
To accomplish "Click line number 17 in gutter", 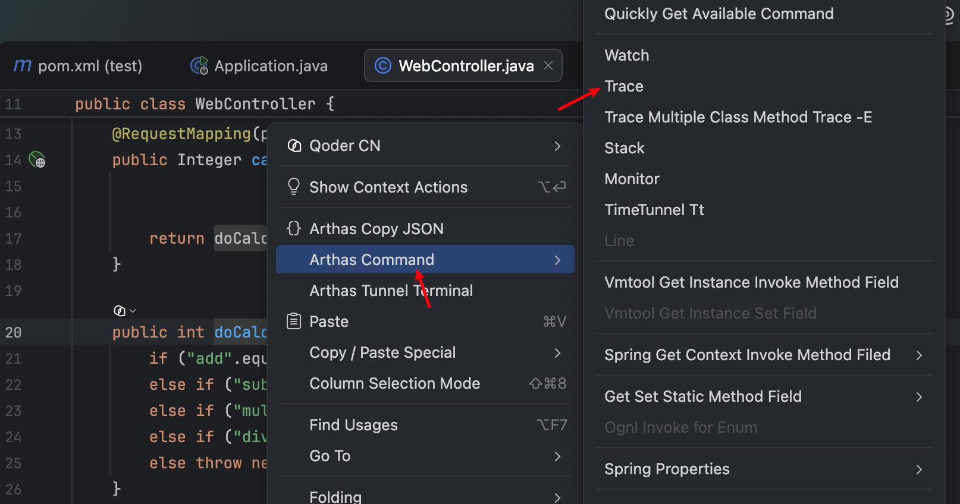I will (x=13, y=238).
